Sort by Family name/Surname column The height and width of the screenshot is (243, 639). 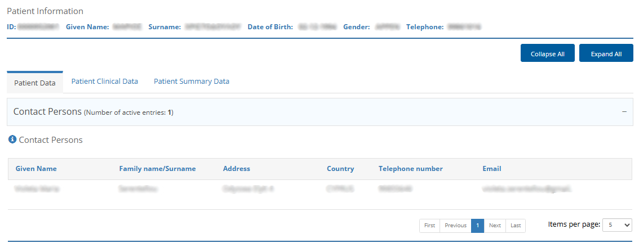tap(157, 169)
